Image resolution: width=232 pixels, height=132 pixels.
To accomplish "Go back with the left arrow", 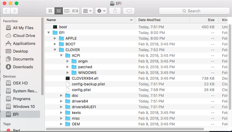I will [6, 11].
